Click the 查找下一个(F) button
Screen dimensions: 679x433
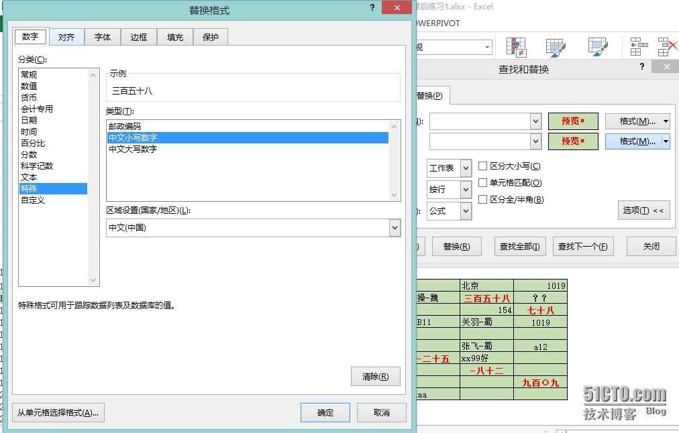583,246
